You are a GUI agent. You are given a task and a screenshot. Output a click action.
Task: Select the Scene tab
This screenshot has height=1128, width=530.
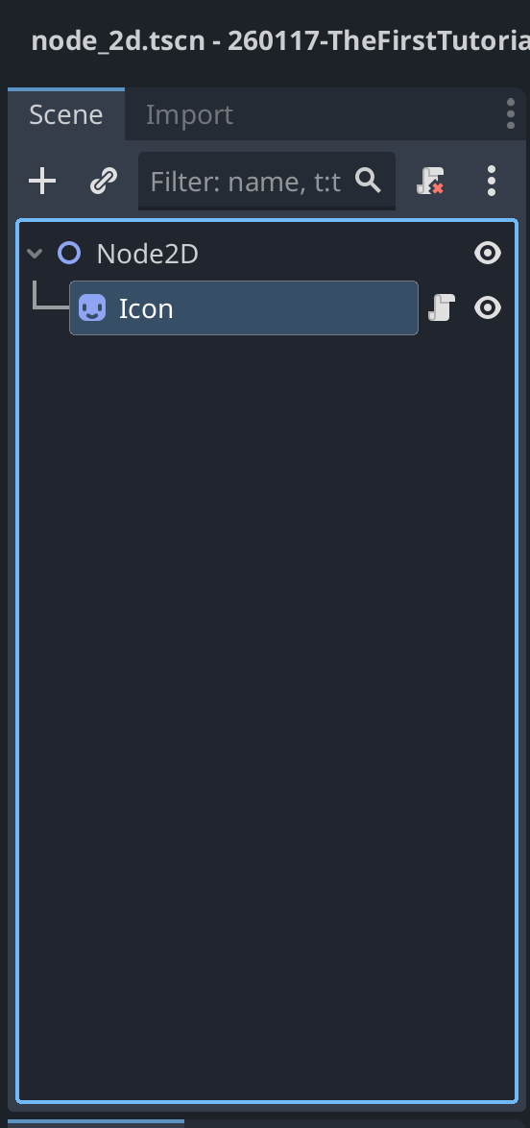click(66, 114)
